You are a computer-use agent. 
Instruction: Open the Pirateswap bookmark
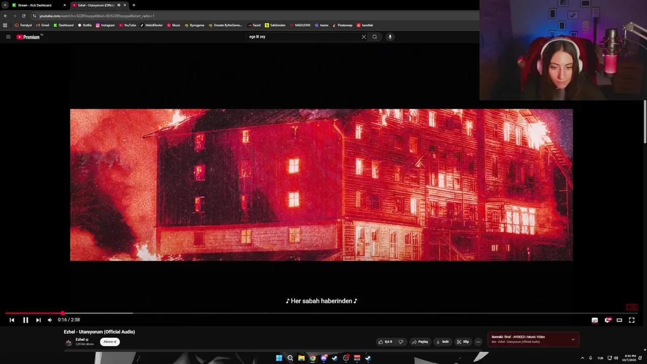tap(342, 25)
